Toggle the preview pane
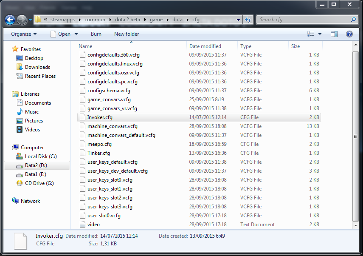The width and height of the screenshot is (363, 256). [x=334, y=34]
